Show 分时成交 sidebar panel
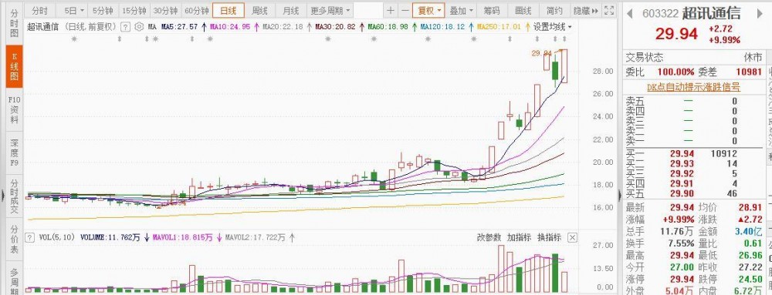 (14, 196)
